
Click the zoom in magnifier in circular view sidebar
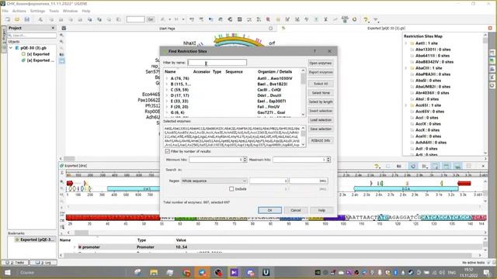(x=62, y=36)
